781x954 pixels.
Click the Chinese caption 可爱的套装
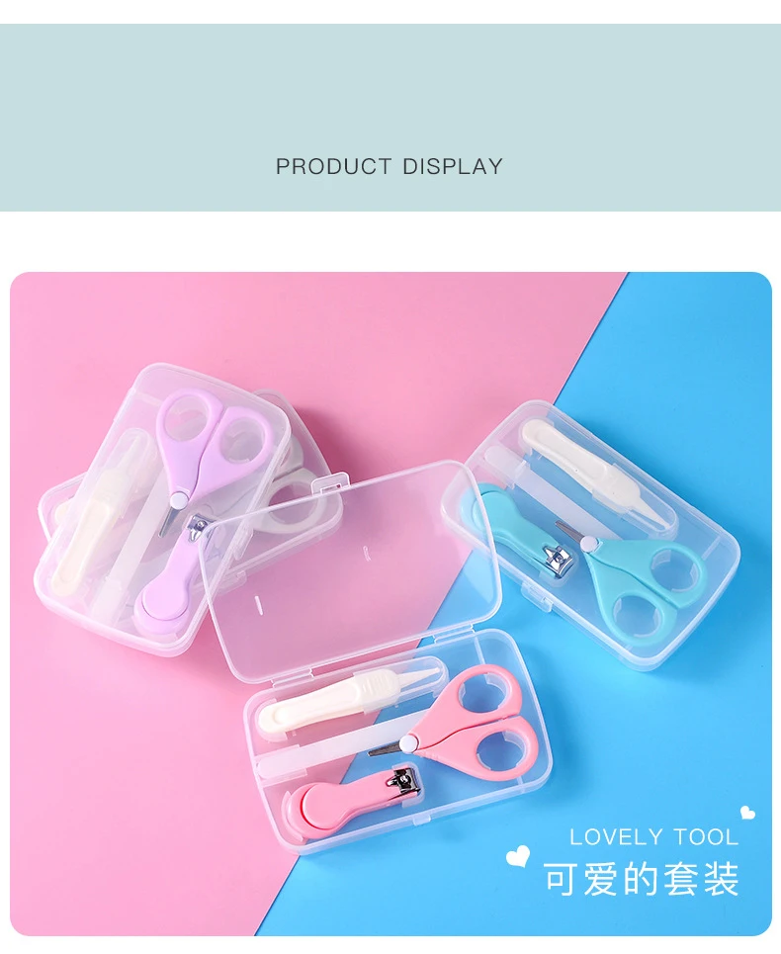[x=641, y=879]
